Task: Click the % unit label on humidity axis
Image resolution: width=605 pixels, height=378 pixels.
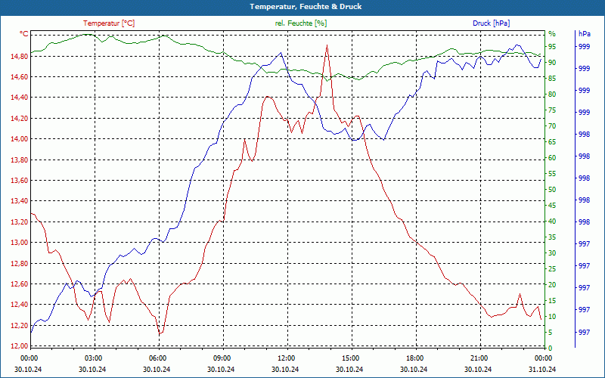Action: 552,34
